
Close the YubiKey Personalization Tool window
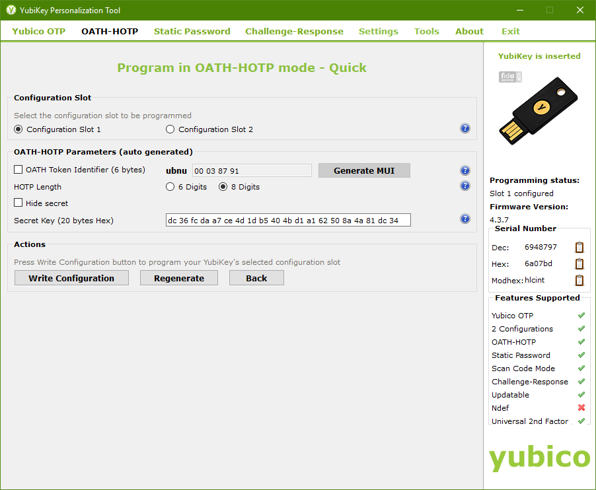click(580, 11)
